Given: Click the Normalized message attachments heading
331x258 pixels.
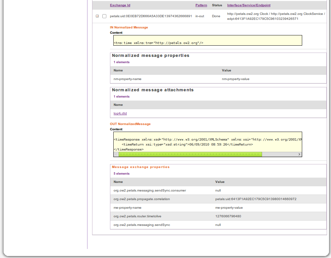Looking at the screenshot, I should (153, 90).
